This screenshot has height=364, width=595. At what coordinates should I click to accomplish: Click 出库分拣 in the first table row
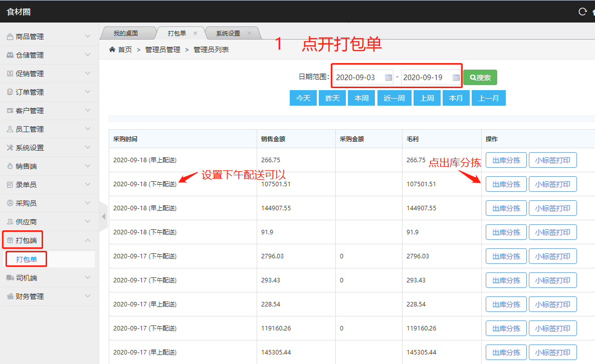pos(506,160)
